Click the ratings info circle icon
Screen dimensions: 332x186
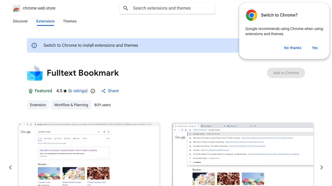pos(93,91)
